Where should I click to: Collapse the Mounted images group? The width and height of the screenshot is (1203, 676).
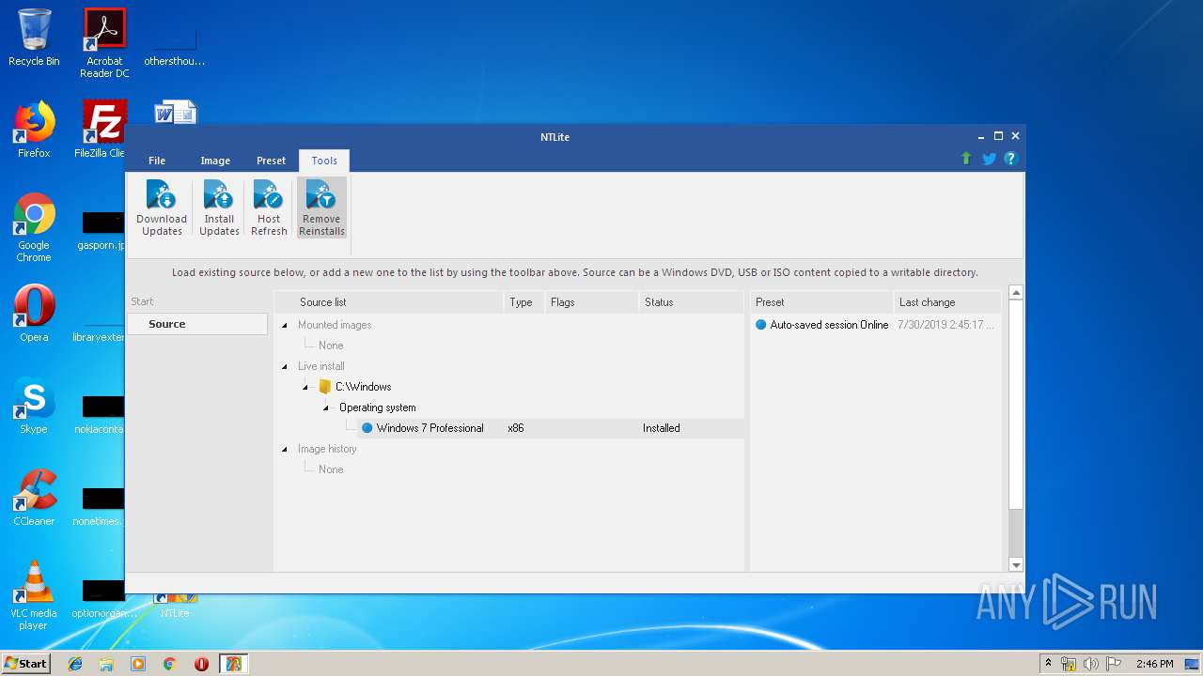pos(285,325)
